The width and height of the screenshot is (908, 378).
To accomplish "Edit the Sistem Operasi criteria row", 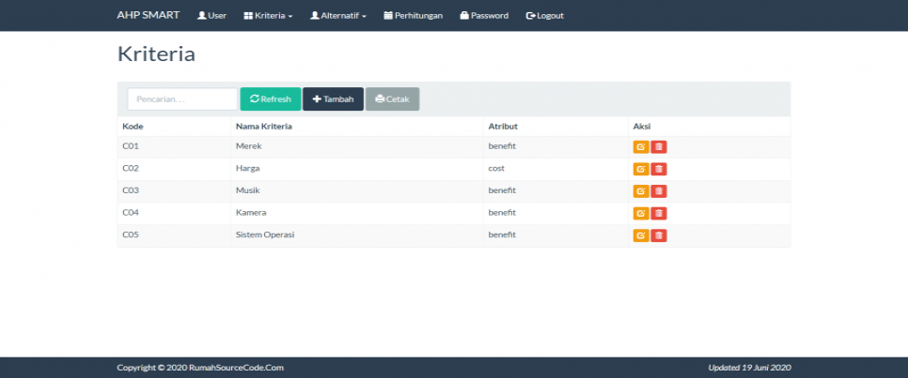I will [640, 235].
